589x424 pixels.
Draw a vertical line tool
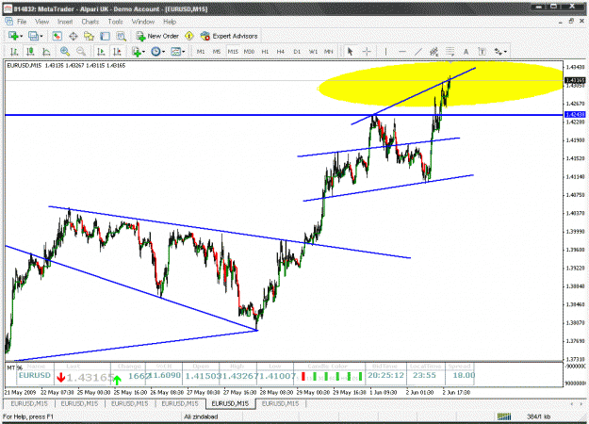click(x=385, y=52)
